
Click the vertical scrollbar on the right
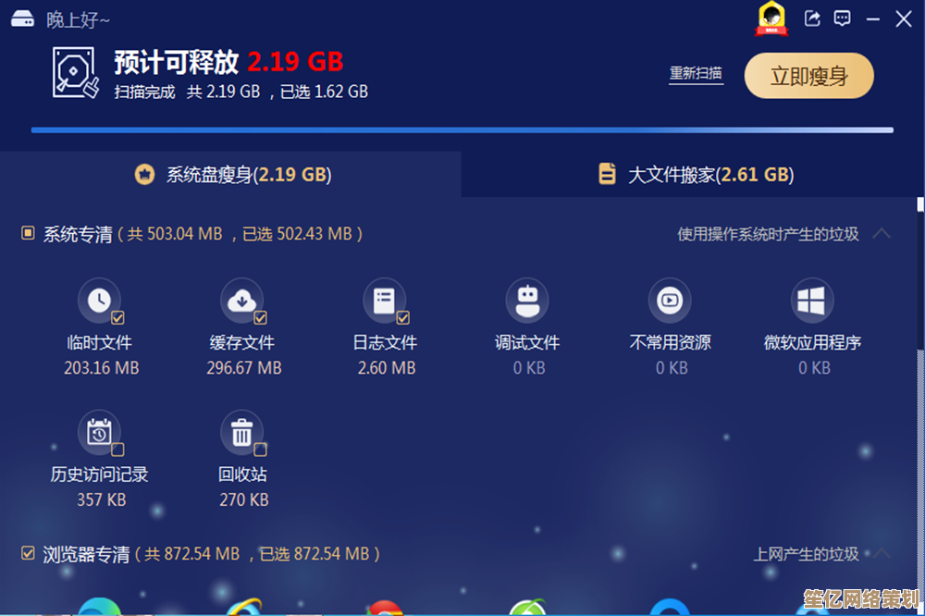point(919,277)
